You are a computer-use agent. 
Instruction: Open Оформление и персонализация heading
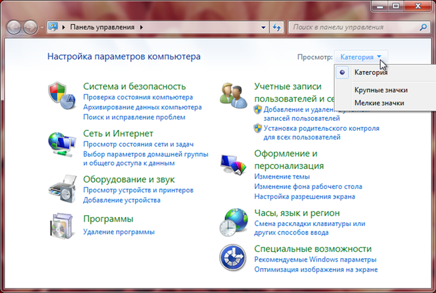(289, 159)
